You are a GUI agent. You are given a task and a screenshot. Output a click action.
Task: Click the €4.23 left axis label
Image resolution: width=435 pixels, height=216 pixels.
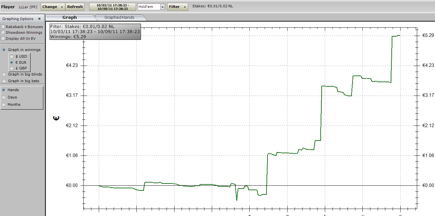point(72,65)
